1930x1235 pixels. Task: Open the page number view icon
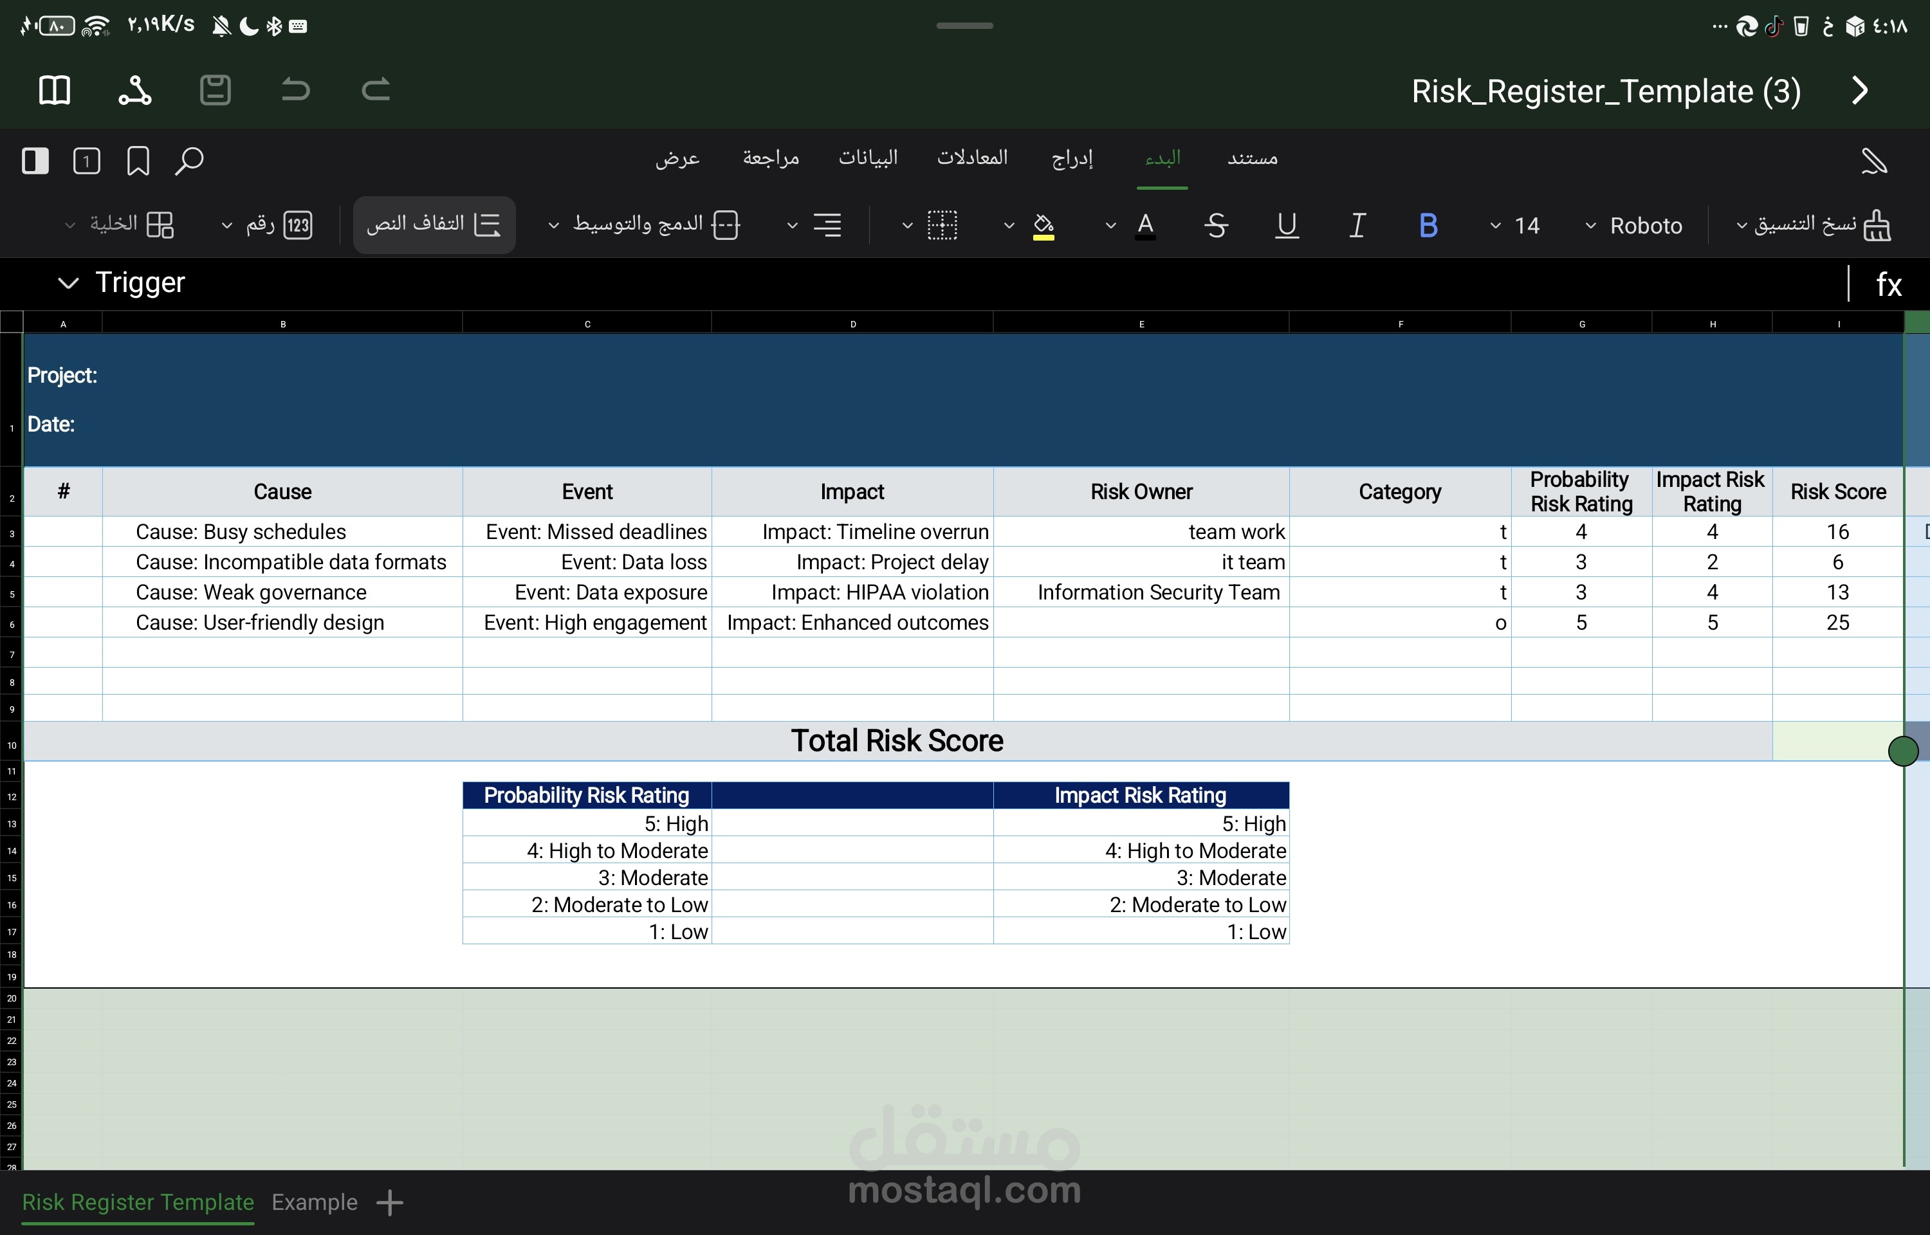(87, 160)
